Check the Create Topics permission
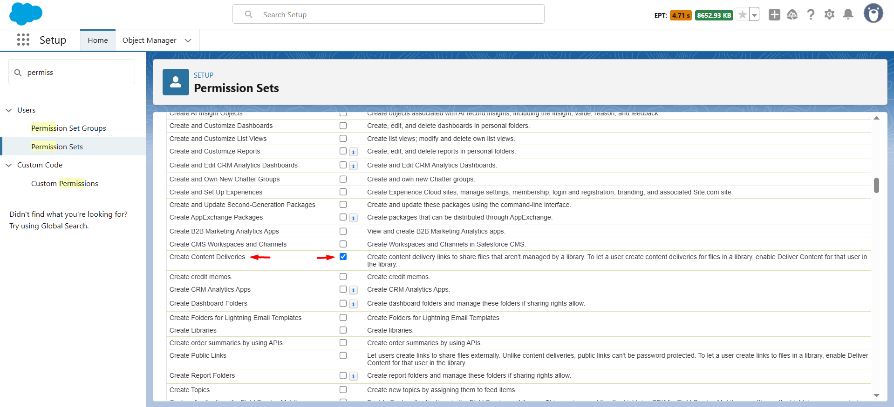This screenshot has height=407, width=894. point(343,389)
